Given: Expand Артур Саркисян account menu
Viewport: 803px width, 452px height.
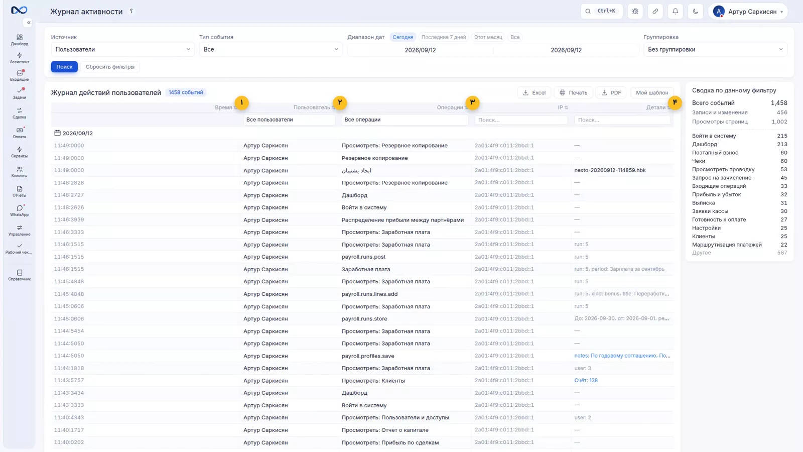Looking at the screenshot, I should pyautogui.click(x=748, y=11).
